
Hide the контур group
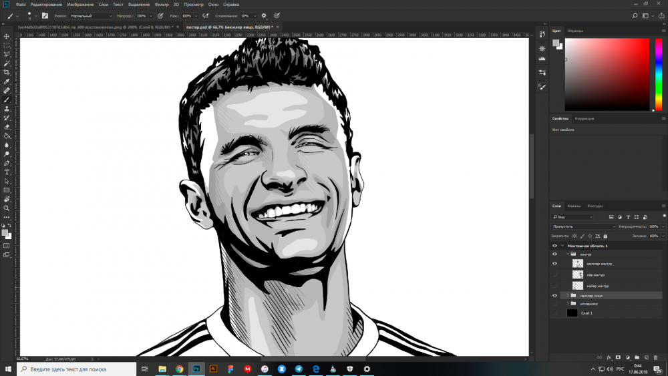point(554,254)
